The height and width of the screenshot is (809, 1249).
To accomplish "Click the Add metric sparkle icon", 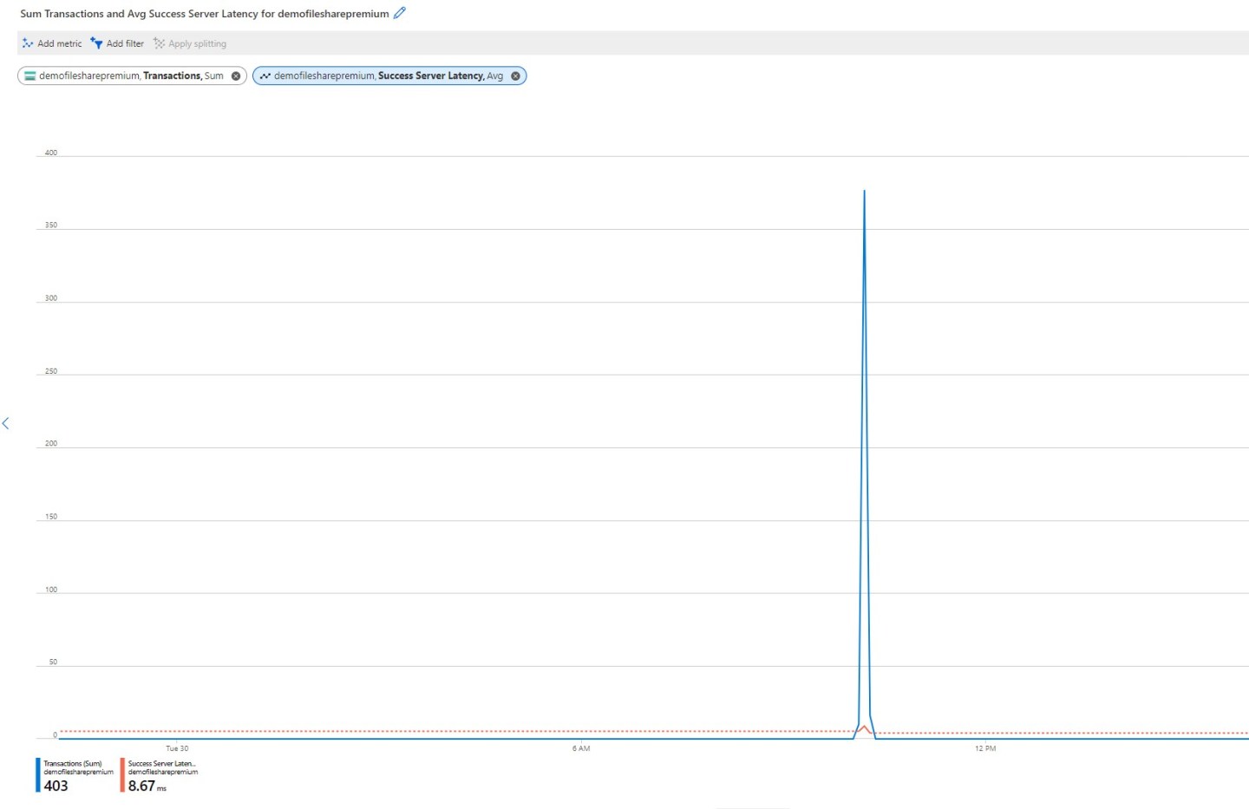I will point(28,43).
